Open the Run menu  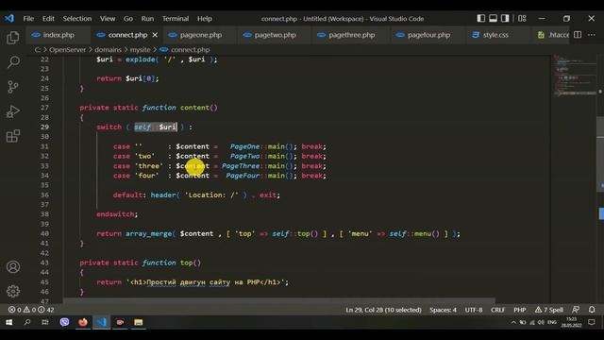[x=147, y=19]
